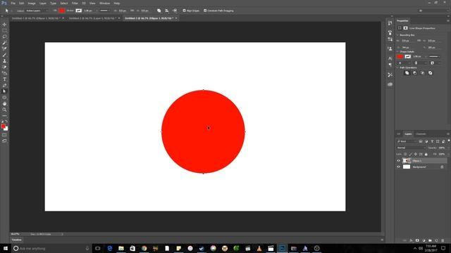Toggle filter for type layers
Image resolution: width=451 pixels, height=253 pixels.
[x=432, y=141]
